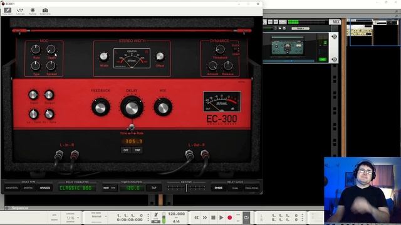Click the rack device thumbnail

point(288,46)
